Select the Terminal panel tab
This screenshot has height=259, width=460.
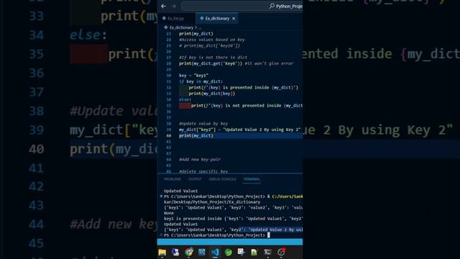tap(252, 179)
